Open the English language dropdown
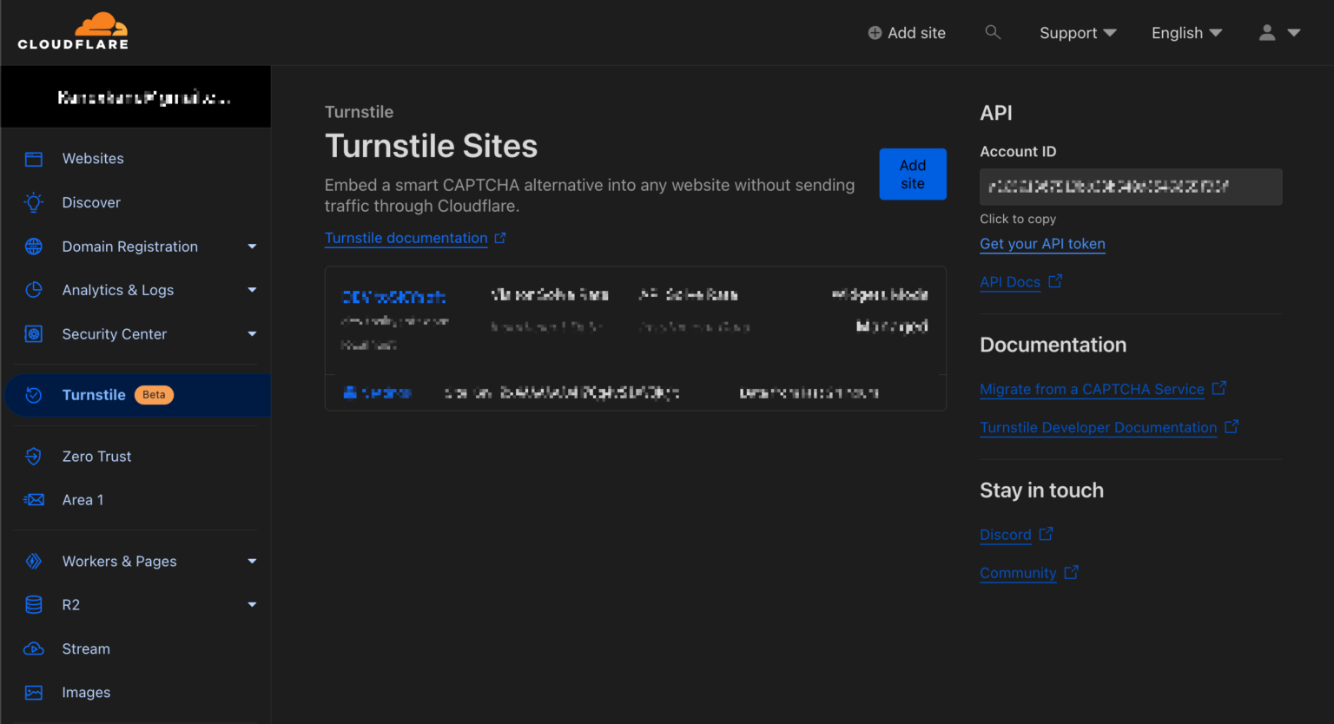This screenshot has height=724, width=1334. coord(1186,32)
